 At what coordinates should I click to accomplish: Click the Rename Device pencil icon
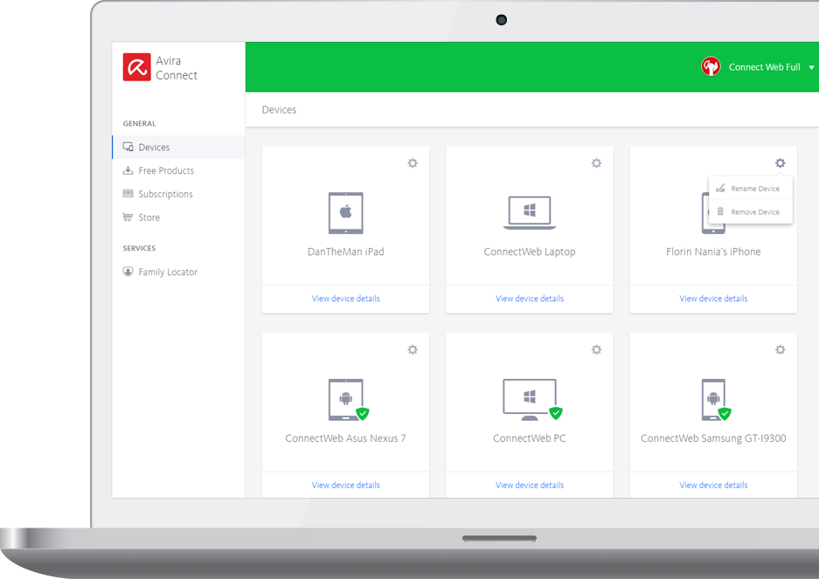[x=720, y=188]
